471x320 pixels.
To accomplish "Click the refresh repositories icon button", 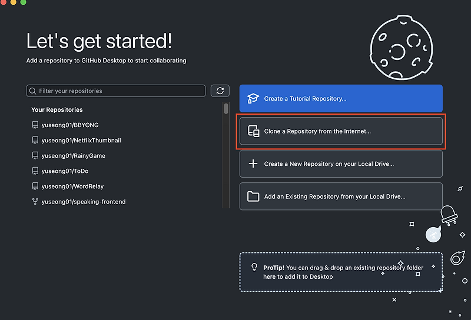I will tap(220, 91).
